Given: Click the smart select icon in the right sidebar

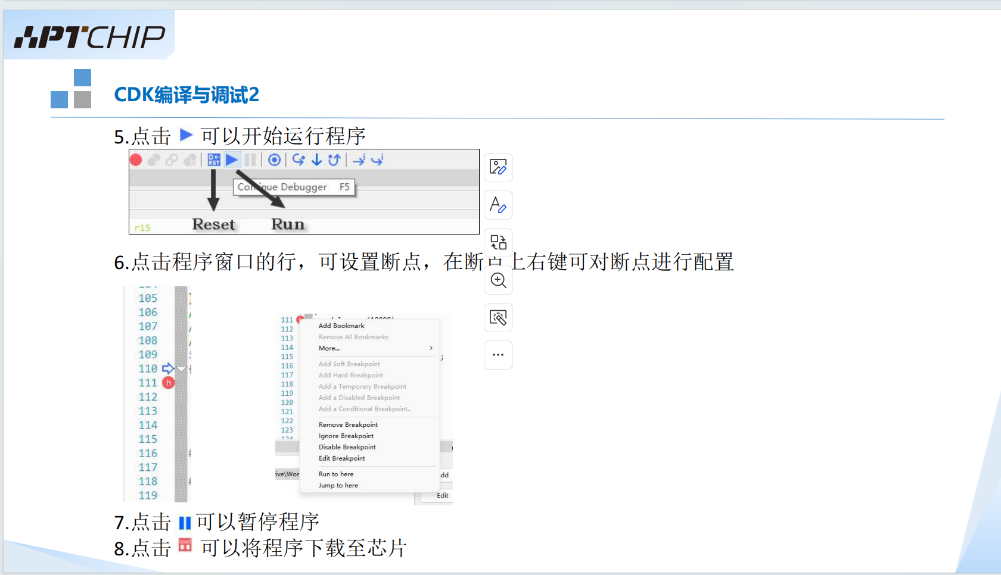Looking at the screenshot, I should point(498,317).
